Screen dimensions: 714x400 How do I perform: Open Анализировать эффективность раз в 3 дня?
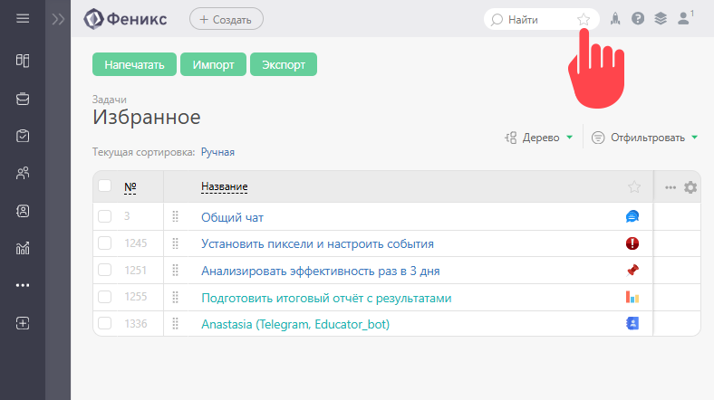321,271
